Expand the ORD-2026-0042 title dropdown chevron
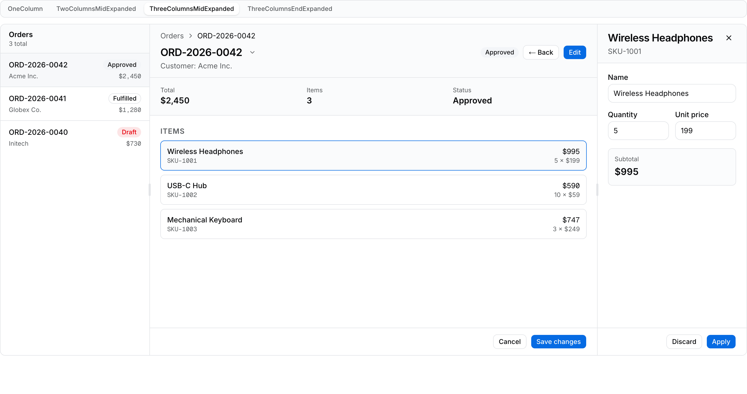The height and width of the screenshot is (394, 747). coord(252,52)
